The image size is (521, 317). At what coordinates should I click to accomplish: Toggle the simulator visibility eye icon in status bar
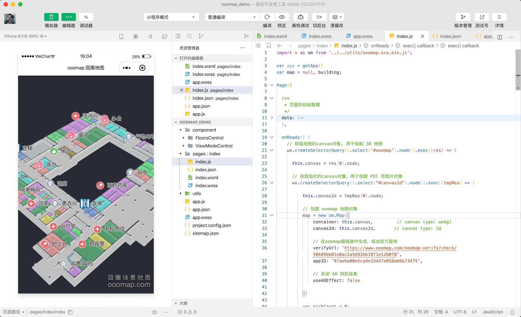coord(155,312)
